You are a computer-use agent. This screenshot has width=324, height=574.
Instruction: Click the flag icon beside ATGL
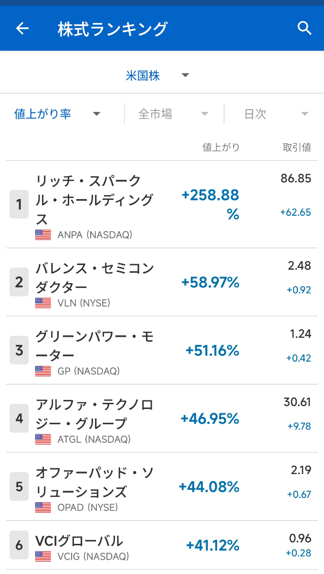click(x=43, y=439)
